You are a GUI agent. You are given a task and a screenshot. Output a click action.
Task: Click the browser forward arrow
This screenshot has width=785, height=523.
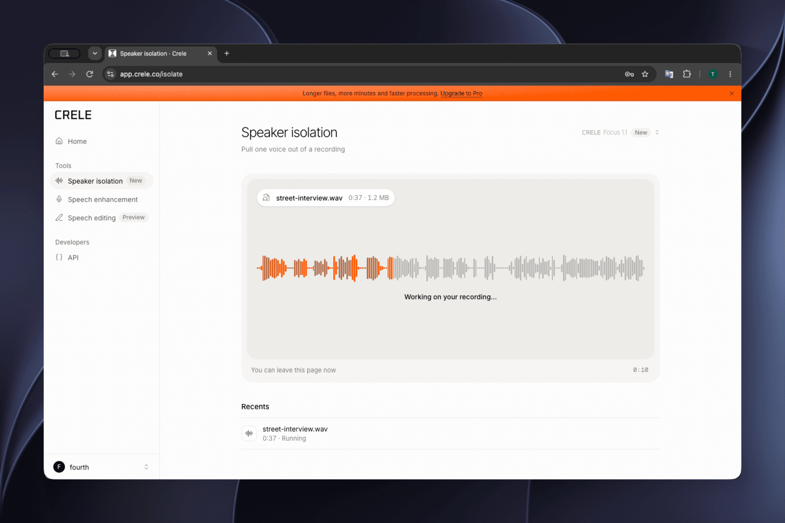click(x=72, y=74)
